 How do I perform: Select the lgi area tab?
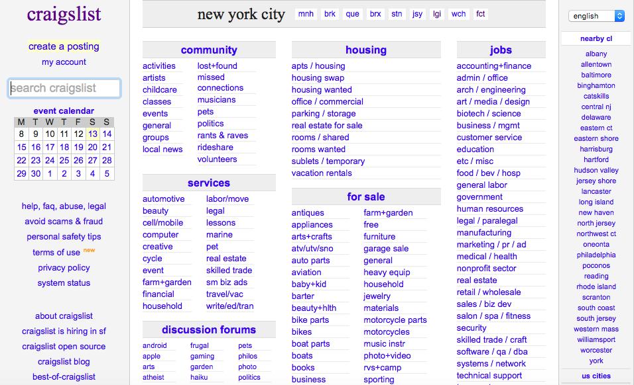pyautogui.click(x=437, y=14)
